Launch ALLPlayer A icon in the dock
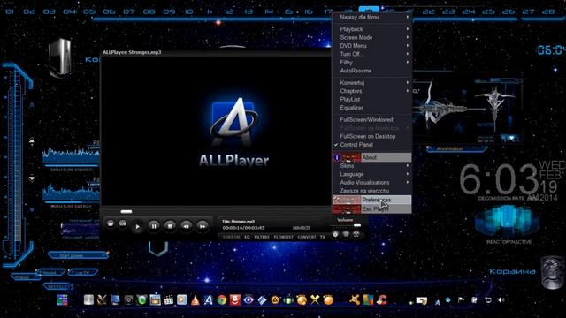 tap(209, 300)
